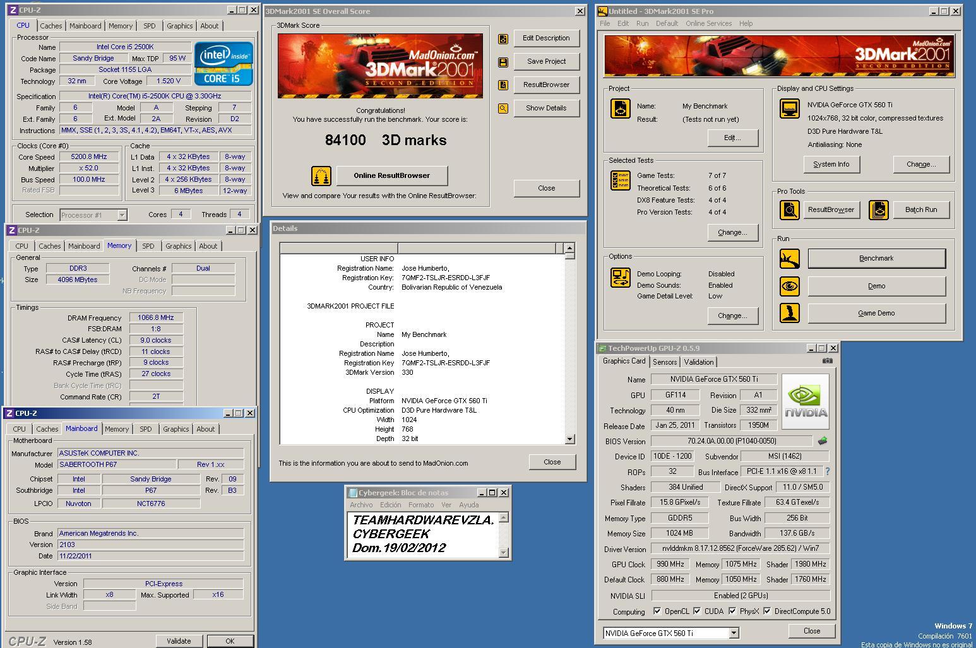Image resolution: width=976 pixels, height=648 pixels.
Task: Click the GPU-Z BIOS save icon
Action: [822, 441]
